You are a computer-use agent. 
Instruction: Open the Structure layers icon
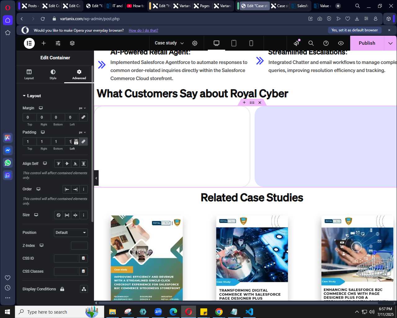[72, 43]
